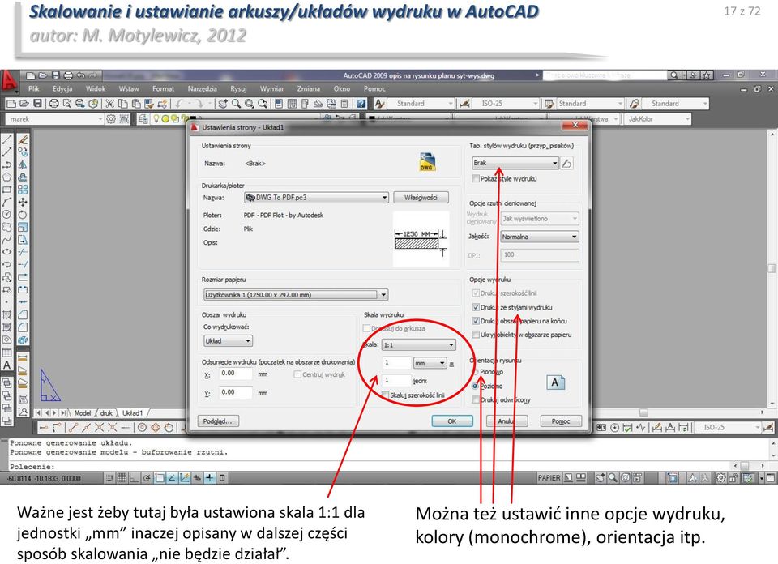Viewport: 778px width, 564px height.
Task: Select the 'Poziomo' orientation radio button
Action: tap(476, 386)
